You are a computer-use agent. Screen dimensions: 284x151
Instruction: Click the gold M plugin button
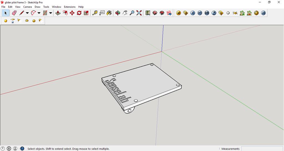coord(179,13)
